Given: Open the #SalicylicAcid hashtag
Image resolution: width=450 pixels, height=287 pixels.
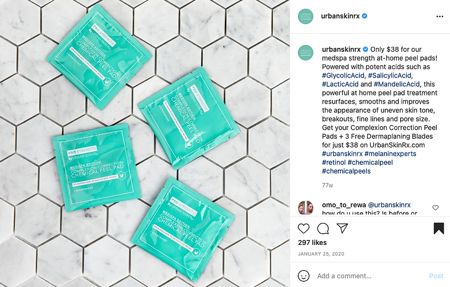Looking at the screenshot, I should click(390, 76).
